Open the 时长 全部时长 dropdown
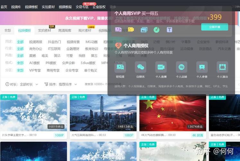 [x=22, y=84]
